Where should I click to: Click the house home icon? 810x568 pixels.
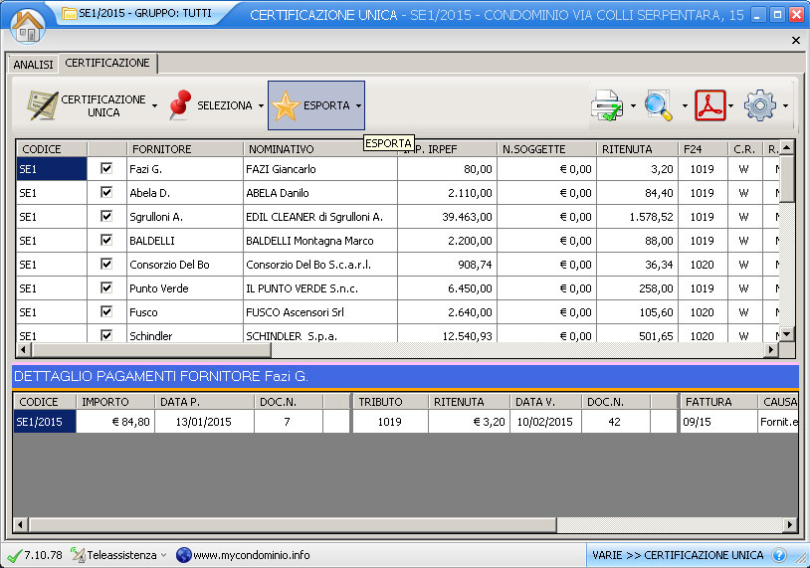point(27,24)
